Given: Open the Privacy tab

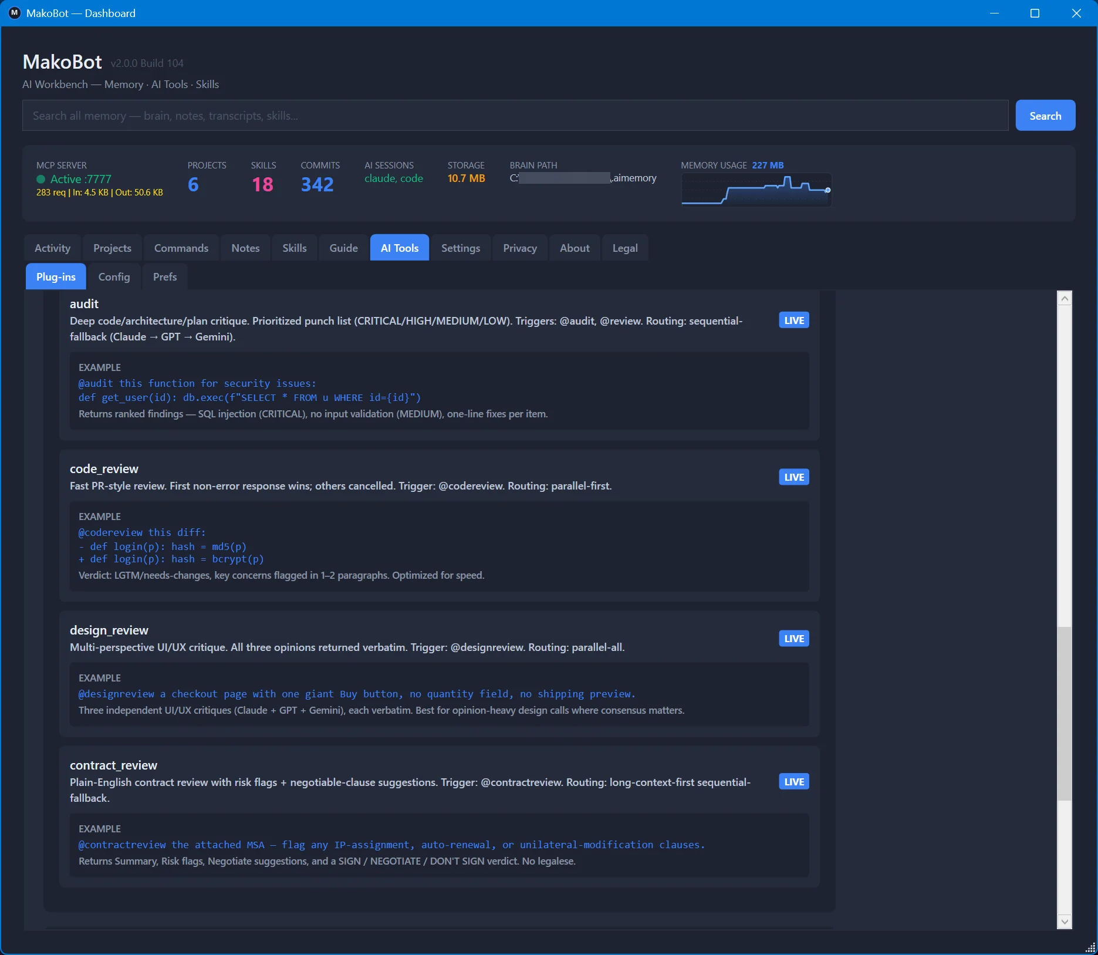Looking at the screenshot, I should coord(520,248).
